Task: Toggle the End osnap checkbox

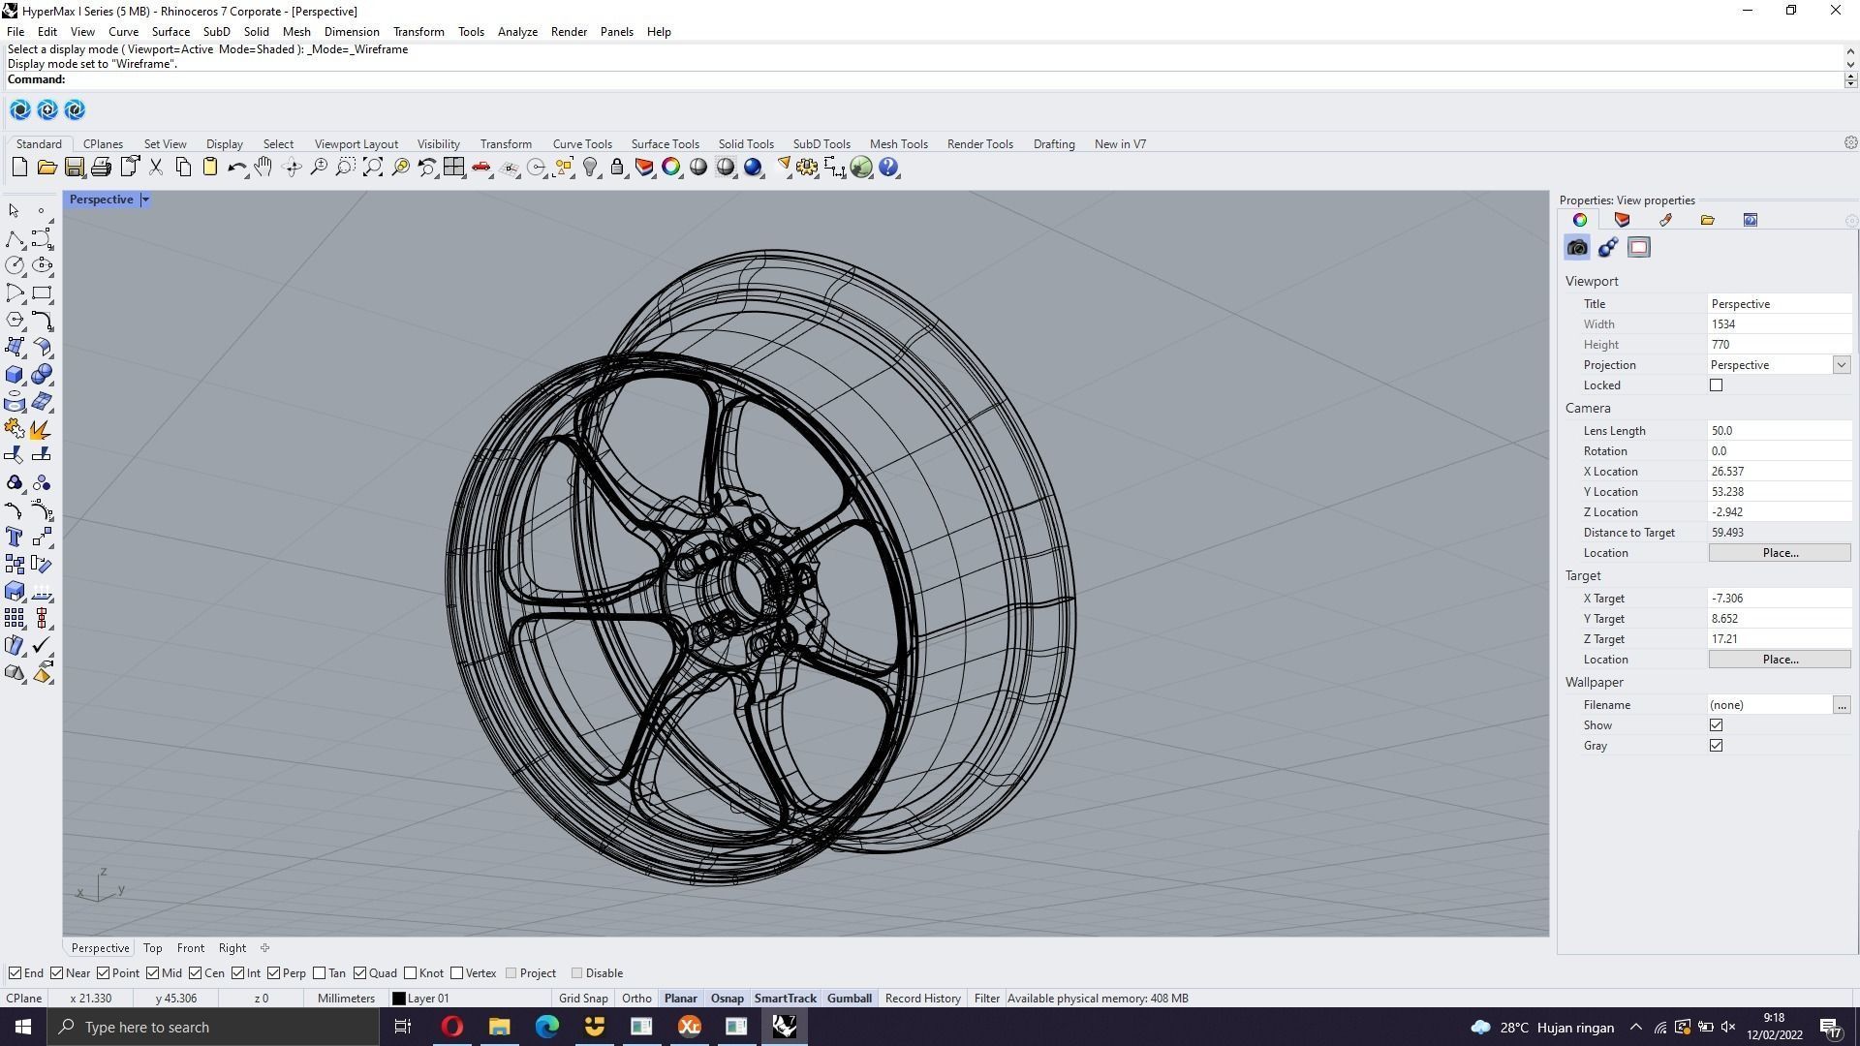Action: (15, 973)
